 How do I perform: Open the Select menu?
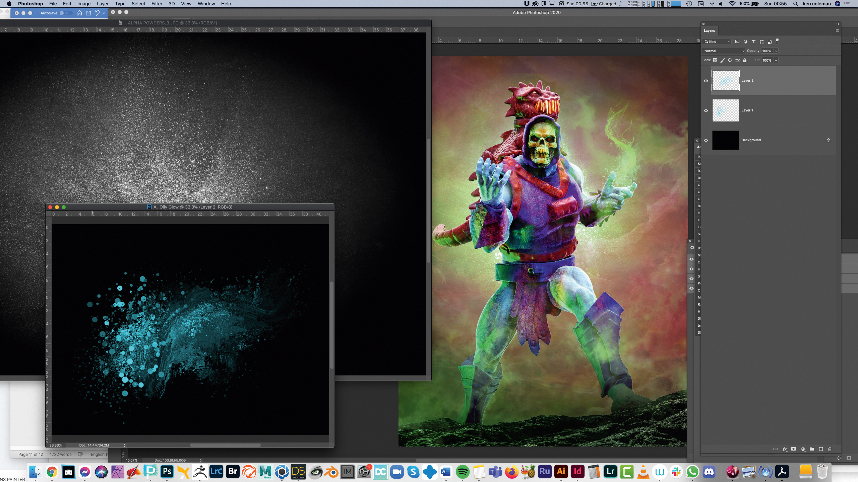click(138, 4)
